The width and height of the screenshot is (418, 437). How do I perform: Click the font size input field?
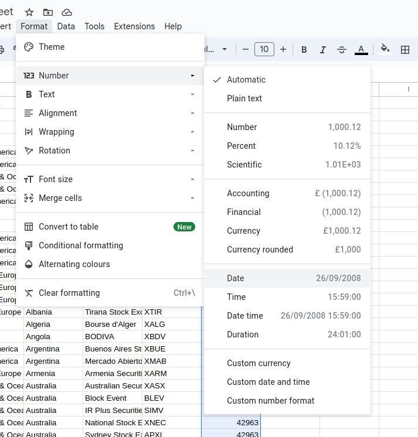pyautogui.click(x=264, y=49)
